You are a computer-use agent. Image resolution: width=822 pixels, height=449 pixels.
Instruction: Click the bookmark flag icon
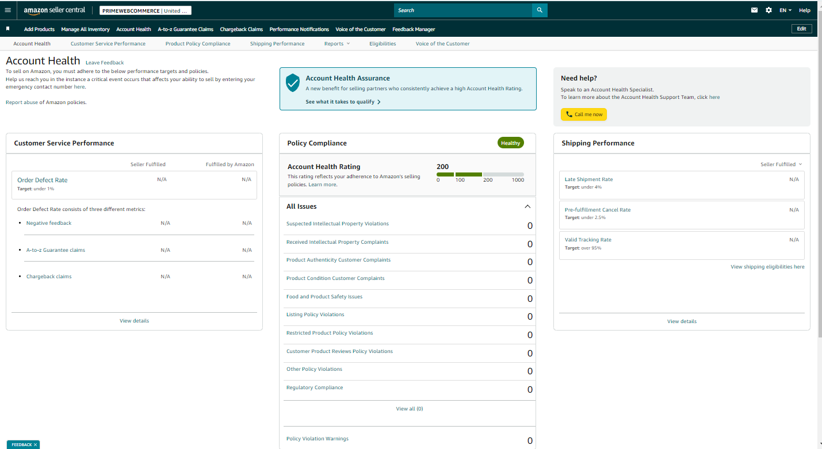coord(8,29)
